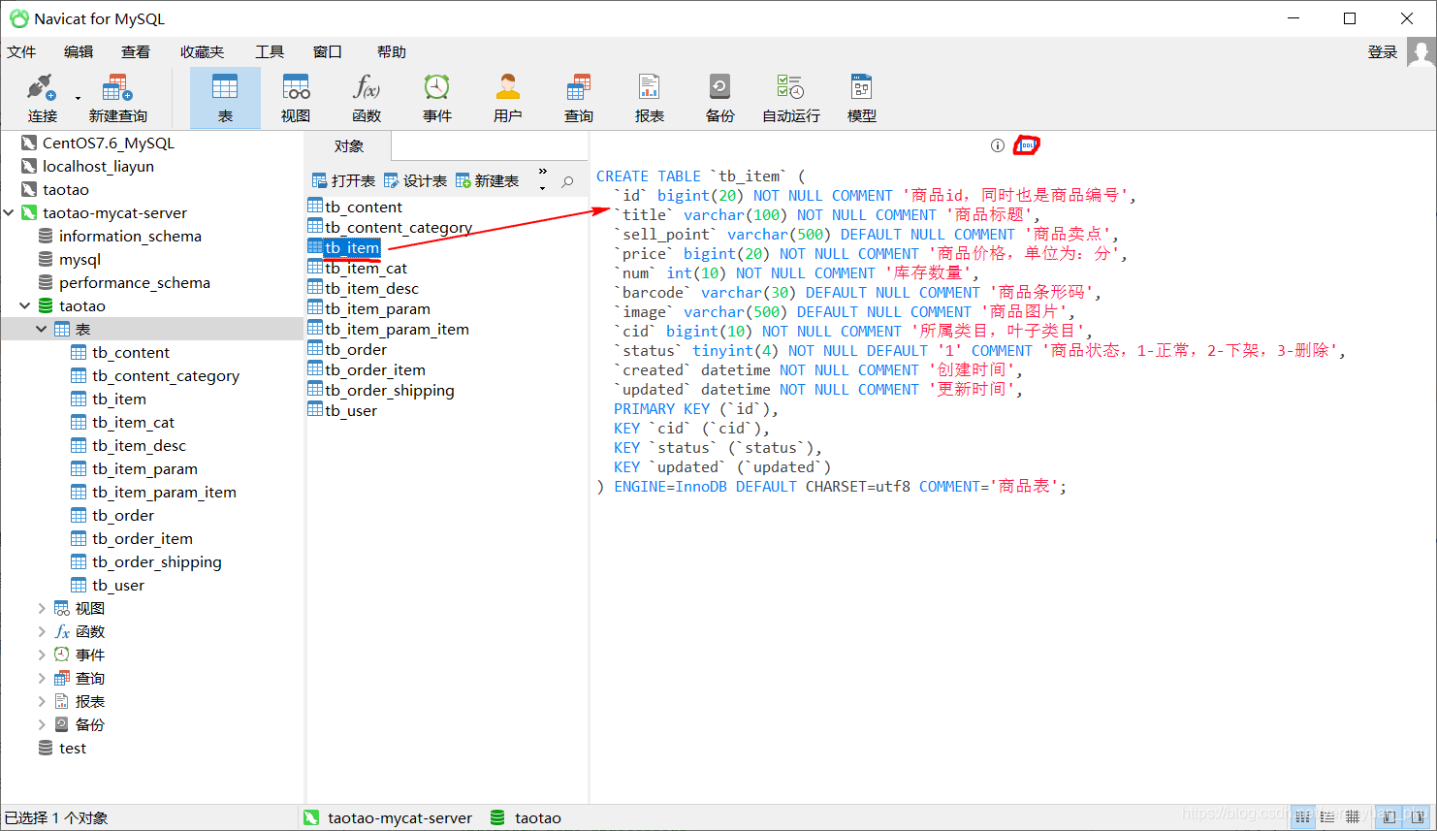Open the 自动运行 (Automation) toolbar icon

(x=791, y=98)
